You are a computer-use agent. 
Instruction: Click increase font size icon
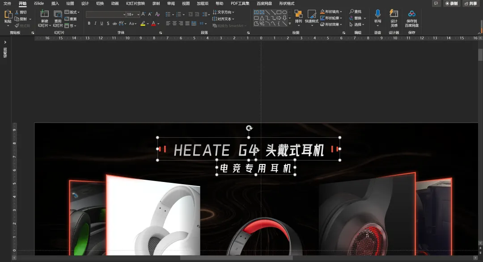pos(143,14)
